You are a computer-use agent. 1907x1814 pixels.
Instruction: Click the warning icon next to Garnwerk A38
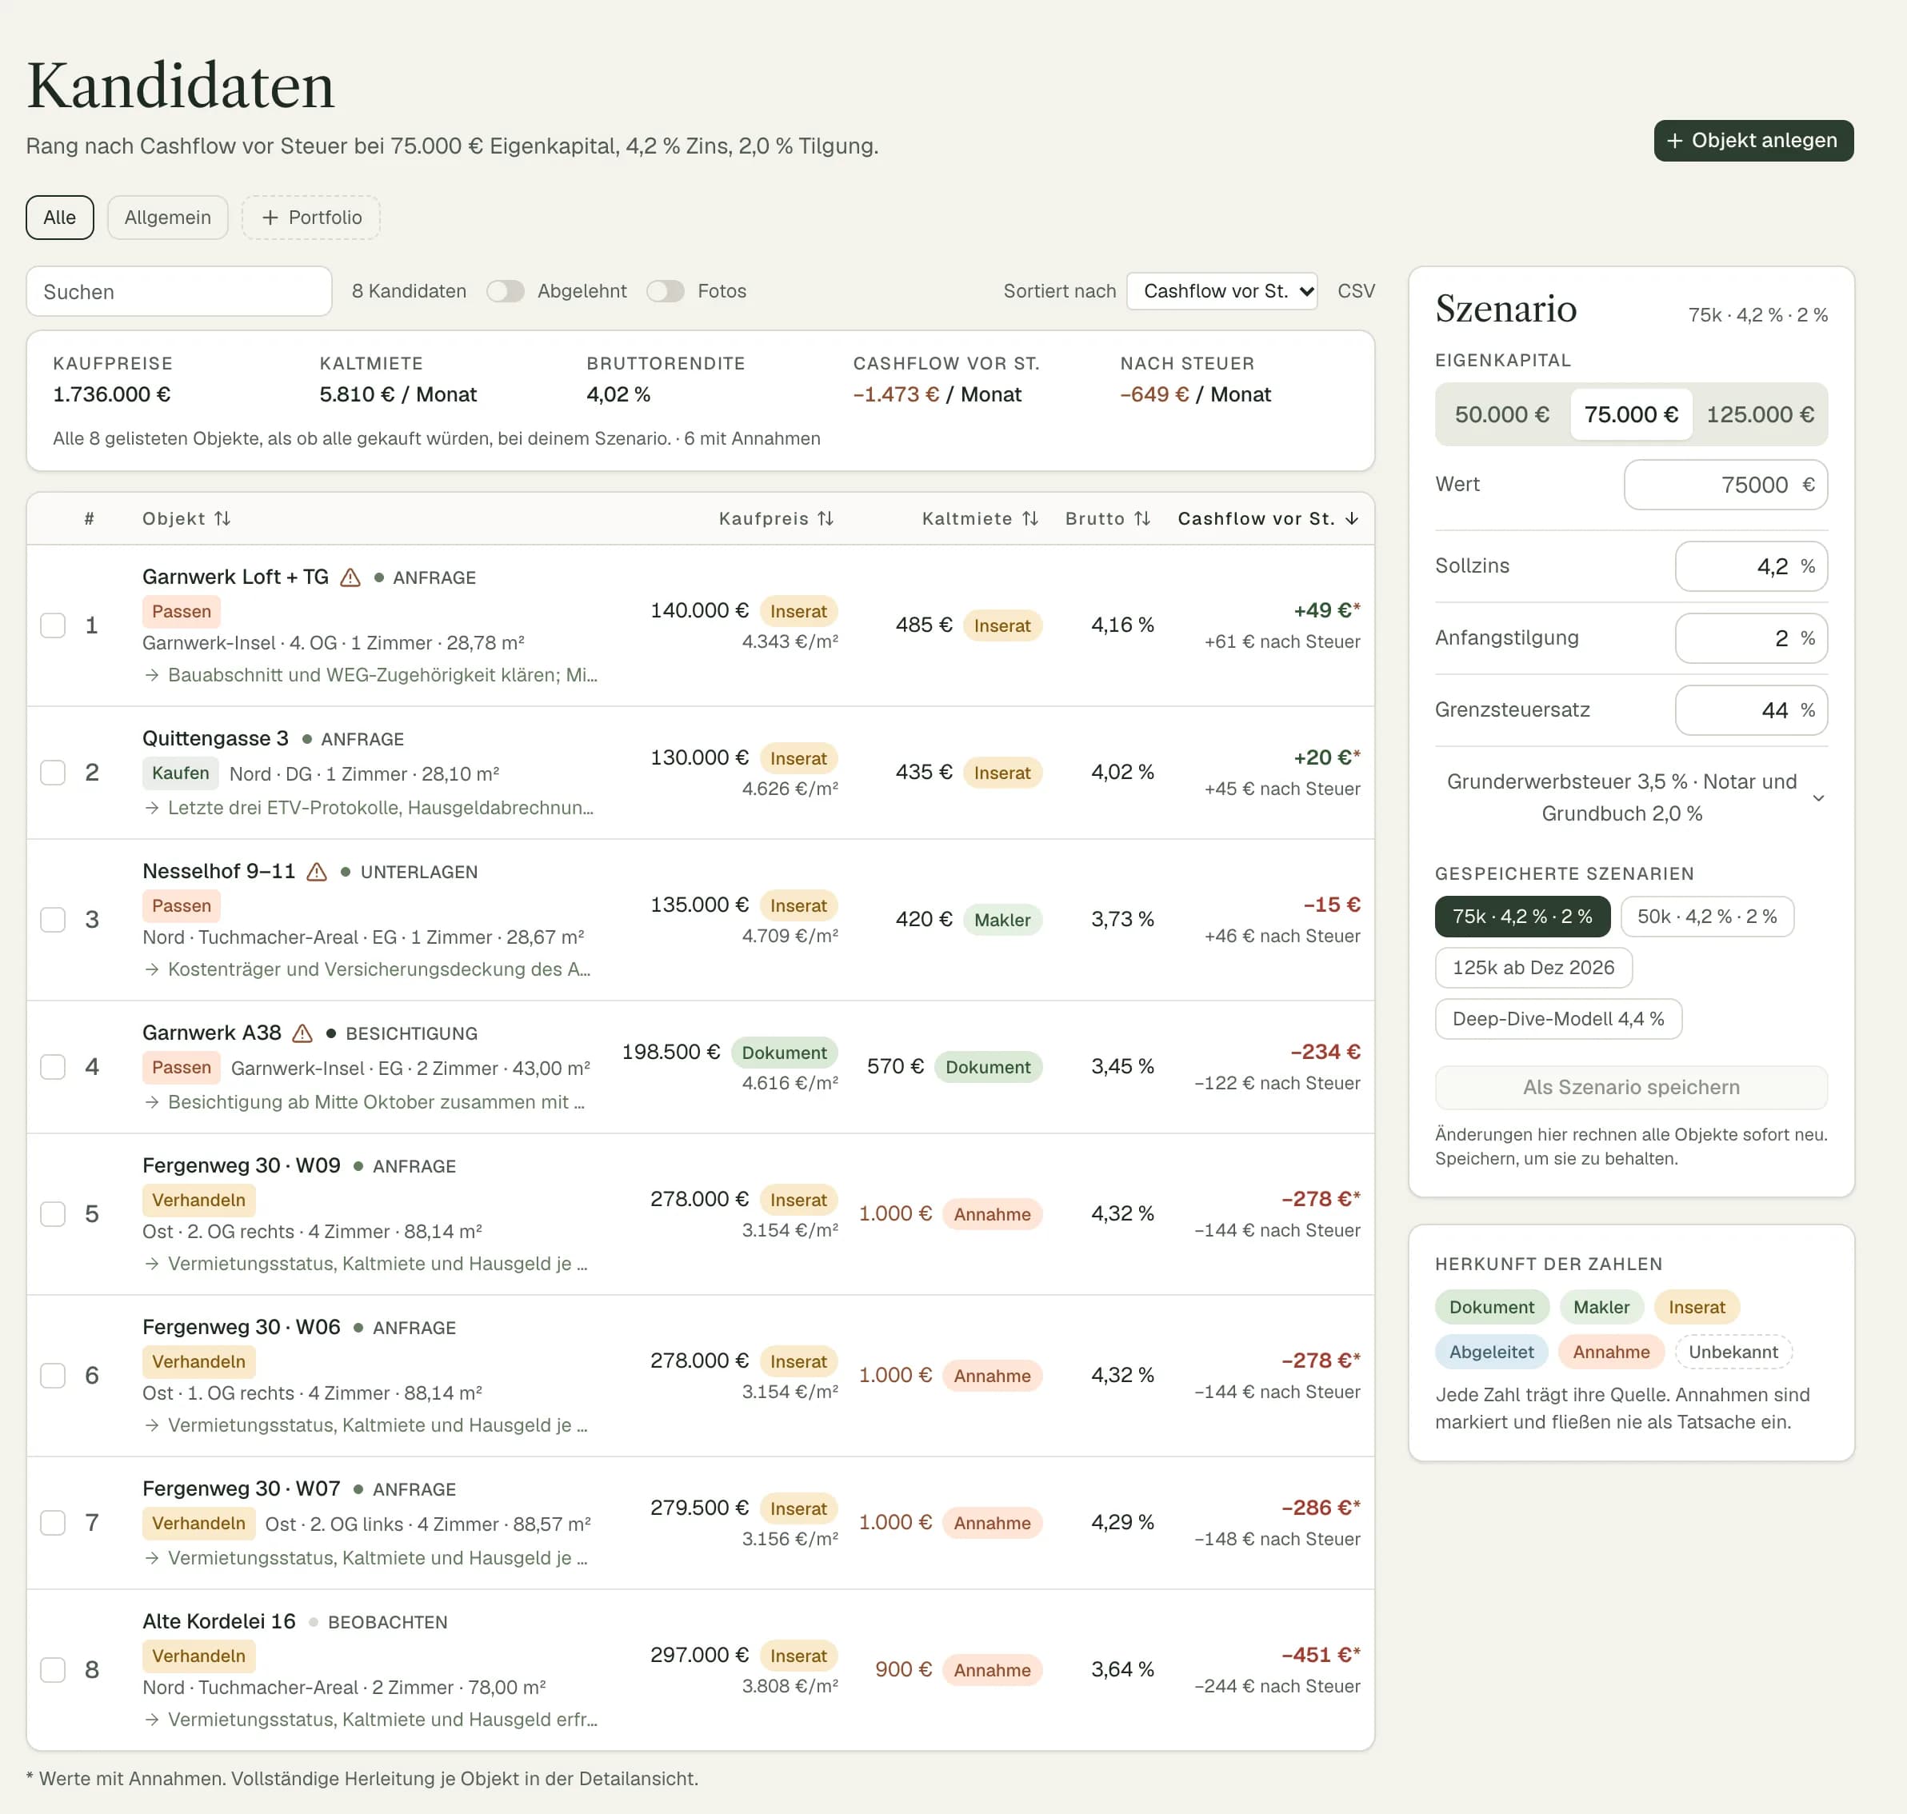pyautogui.click(x=302, y=1033)
